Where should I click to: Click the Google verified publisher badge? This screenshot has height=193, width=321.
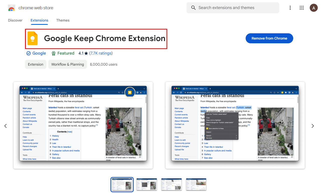tap(29, 53)
